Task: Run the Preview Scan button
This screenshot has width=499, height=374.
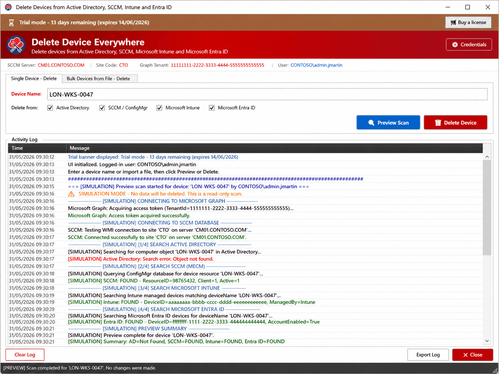Action: click(388, 123)
